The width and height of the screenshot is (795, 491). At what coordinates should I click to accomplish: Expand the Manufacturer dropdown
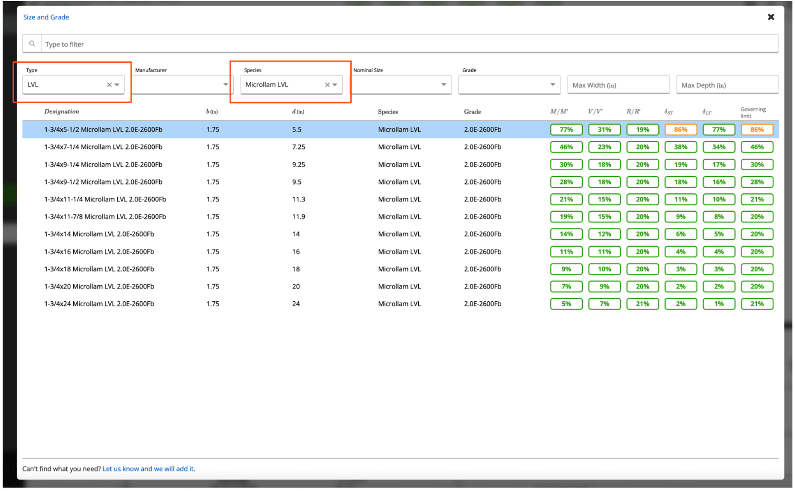click(226, 85)
